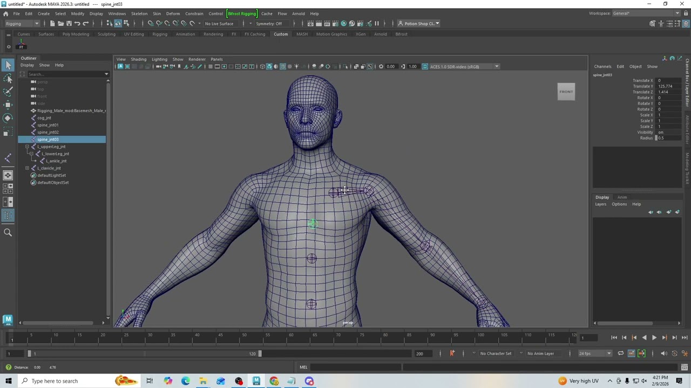Image resolution: width=691 pixels, height=388 pixels.
Task: Open the Skeleton menu
Action: tap(139, 13)
